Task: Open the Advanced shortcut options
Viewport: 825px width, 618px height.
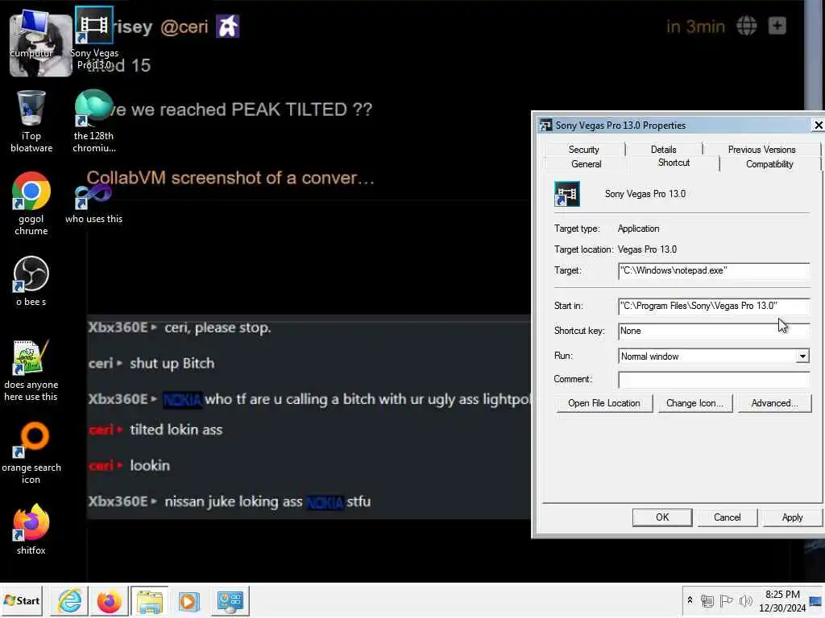Action: (x=774, y=403)
